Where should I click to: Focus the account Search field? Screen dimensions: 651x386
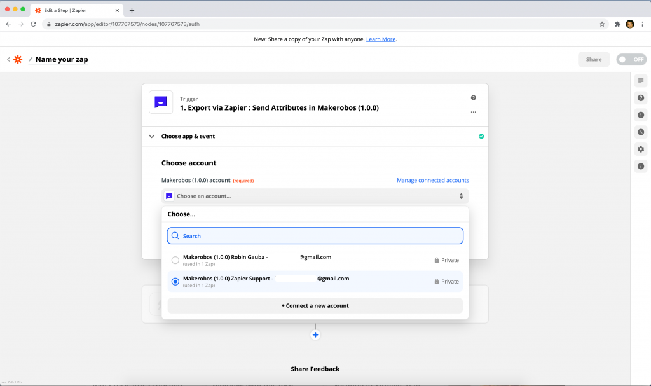(x=315, y=235)
